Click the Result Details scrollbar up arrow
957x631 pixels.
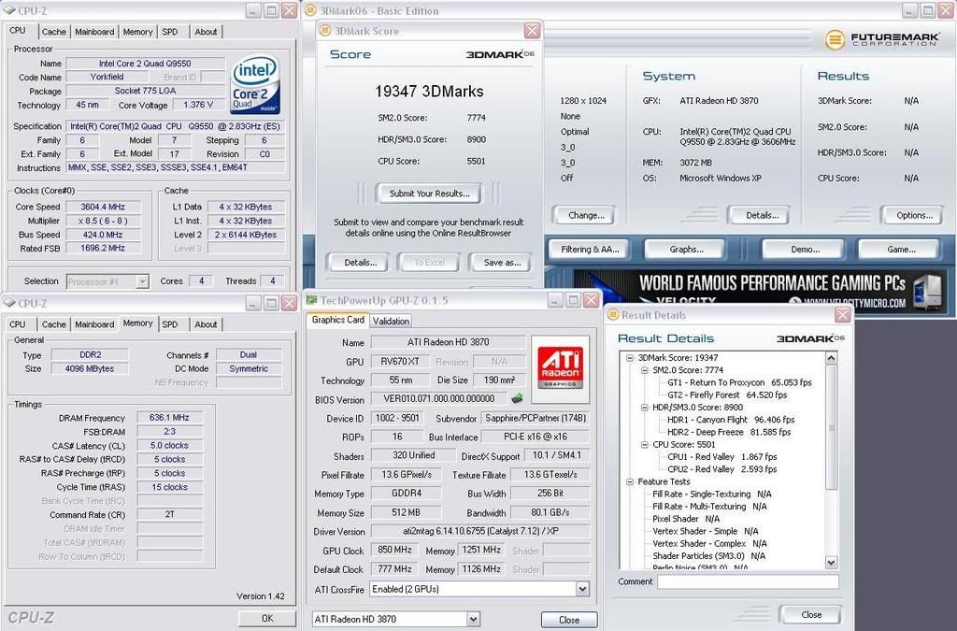click(x=831, y=358)
